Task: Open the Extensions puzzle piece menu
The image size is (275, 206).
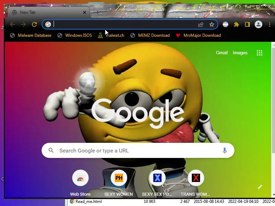Action: [236, 24]
